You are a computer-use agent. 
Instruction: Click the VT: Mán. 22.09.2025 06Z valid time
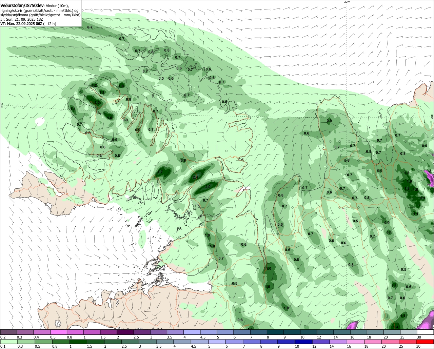coord(21,24)
